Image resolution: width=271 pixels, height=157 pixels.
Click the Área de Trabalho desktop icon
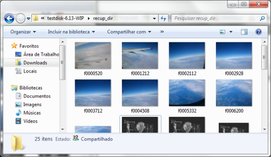(18, 54)
